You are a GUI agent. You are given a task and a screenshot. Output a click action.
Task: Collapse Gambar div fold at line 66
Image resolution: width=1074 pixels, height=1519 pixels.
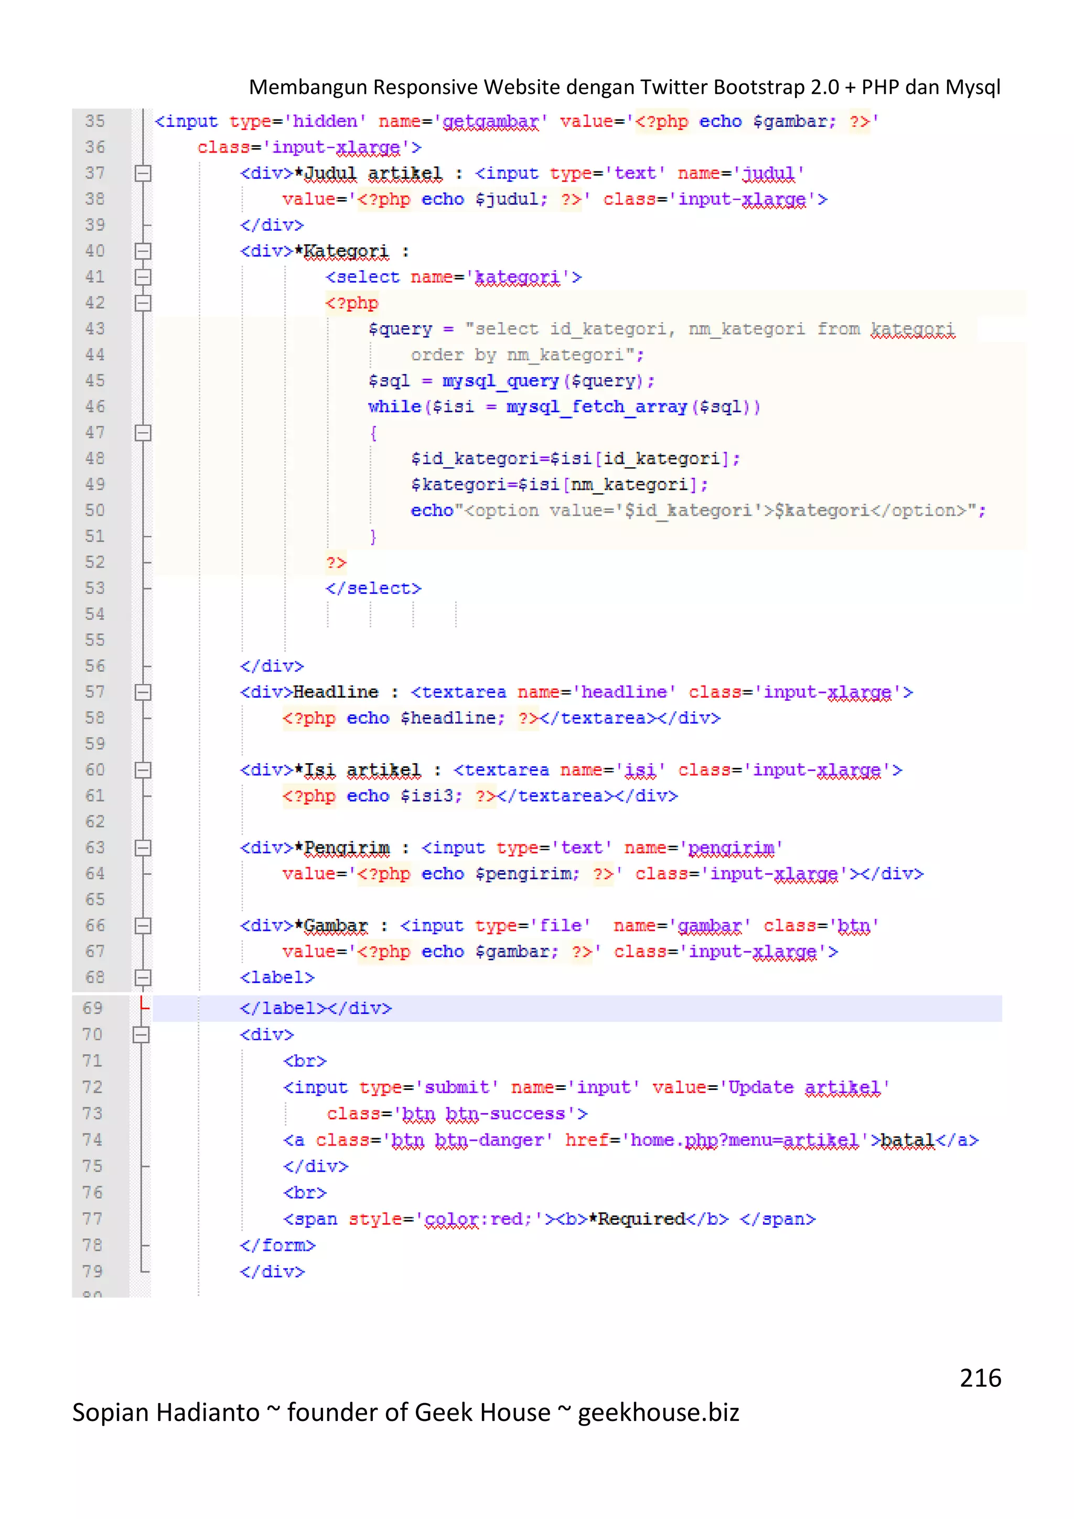pos(143,926)
